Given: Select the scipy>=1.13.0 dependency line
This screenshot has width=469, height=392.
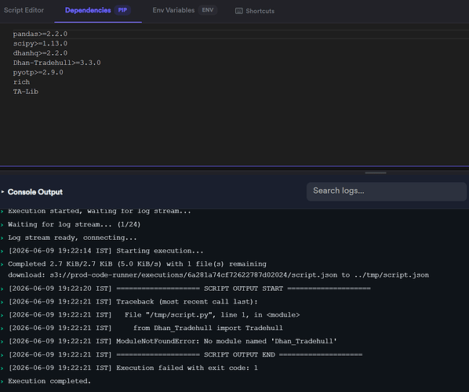Looking at the screenshot, I should click(40, 44).
